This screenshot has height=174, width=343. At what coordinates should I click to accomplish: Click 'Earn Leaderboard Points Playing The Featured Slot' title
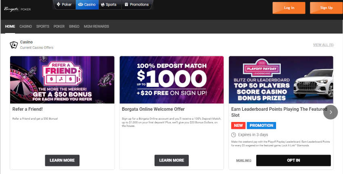tap(279, 112)
